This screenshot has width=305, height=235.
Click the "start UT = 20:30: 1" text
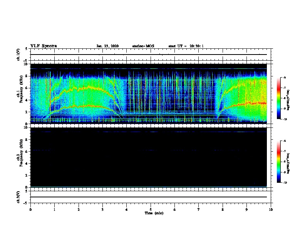pyautogui.click(x=186, y=46)
